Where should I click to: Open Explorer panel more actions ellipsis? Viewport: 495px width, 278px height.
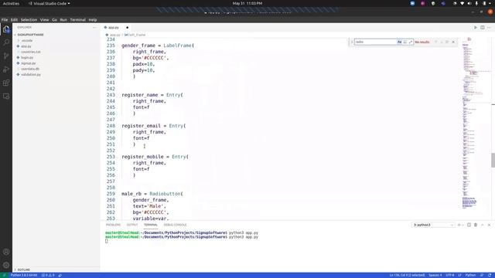[x=94, y=28]
